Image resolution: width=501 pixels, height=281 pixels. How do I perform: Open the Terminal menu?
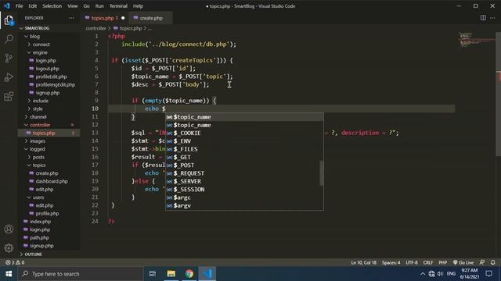pos(118,6)
